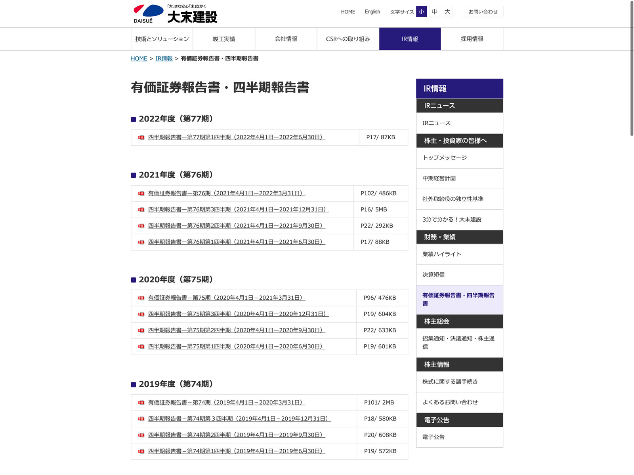Image resolution: width=634 pixels, height=475 pixels.
Task: Open the 採用情報 navigation tab
Action: coord(472,39)
